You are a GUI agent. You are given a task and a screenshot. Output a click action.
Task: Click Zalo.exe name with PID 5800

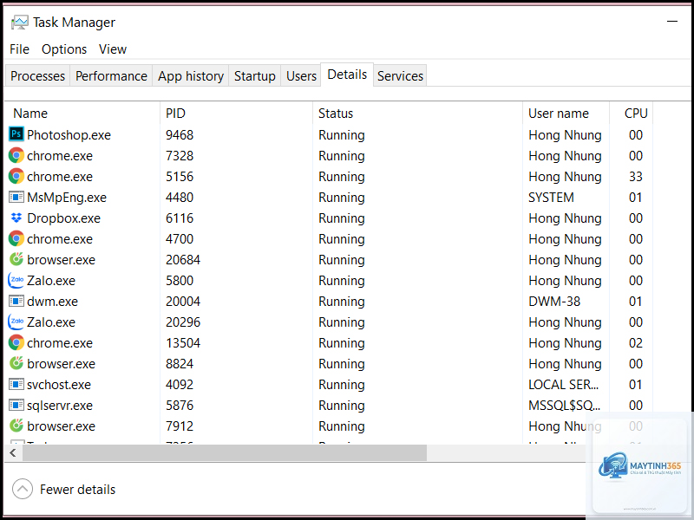click(51, 280)
